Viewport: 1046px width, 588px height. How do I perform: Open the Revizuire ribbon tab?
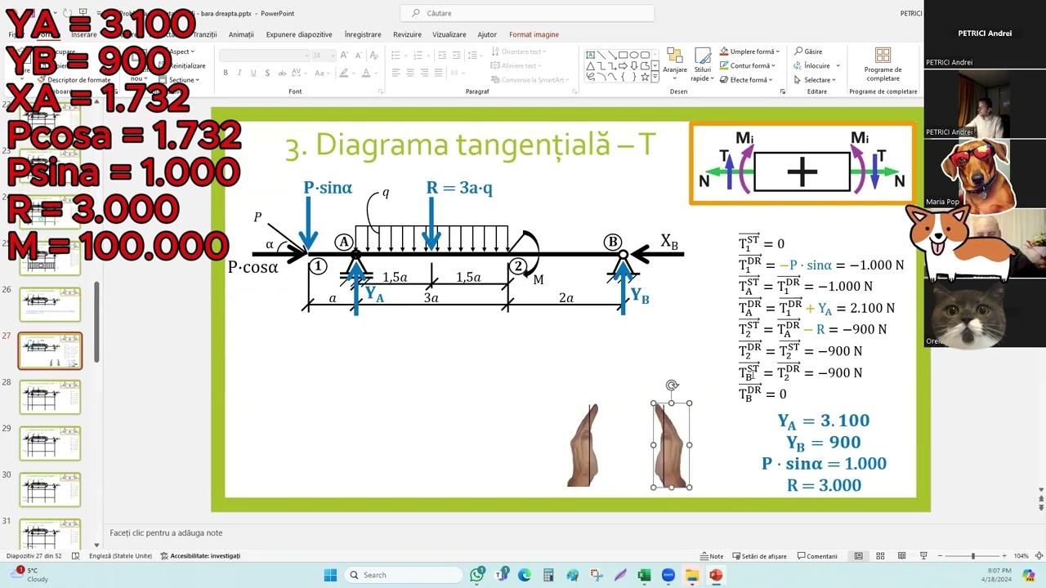pyautogui.click(x=407, y=34)
